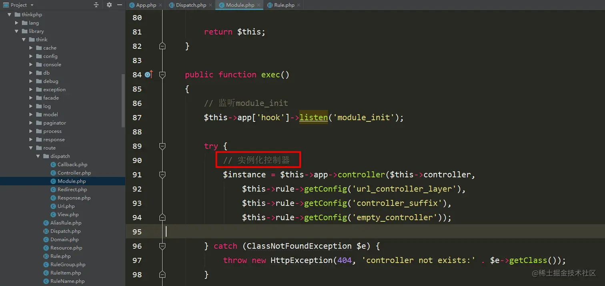The width and height of the screenshot is (605, 286).
Task: Select the facade folder
Action: point(47,98)
